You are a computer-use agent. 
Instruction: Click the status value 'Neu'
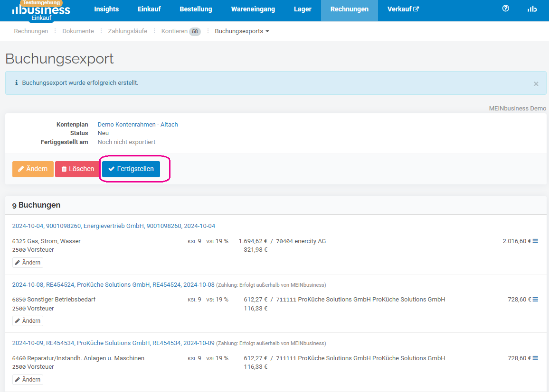[103, 133]
